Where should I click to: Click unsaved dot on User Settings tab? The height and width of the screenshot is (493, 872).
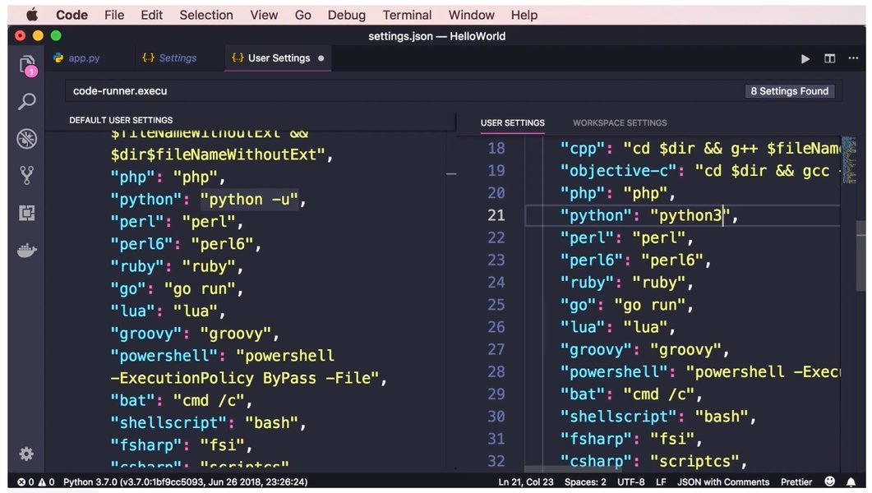pos(321,58)
